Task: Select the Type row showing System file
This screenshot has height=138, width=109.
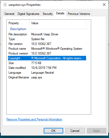Action: click(47, 39)
